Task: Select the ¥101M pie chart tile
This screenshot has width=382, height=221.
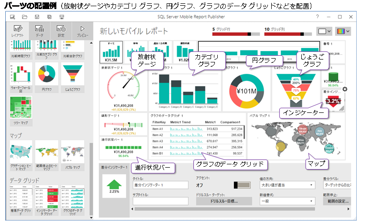Action: [x=246, y=88]
